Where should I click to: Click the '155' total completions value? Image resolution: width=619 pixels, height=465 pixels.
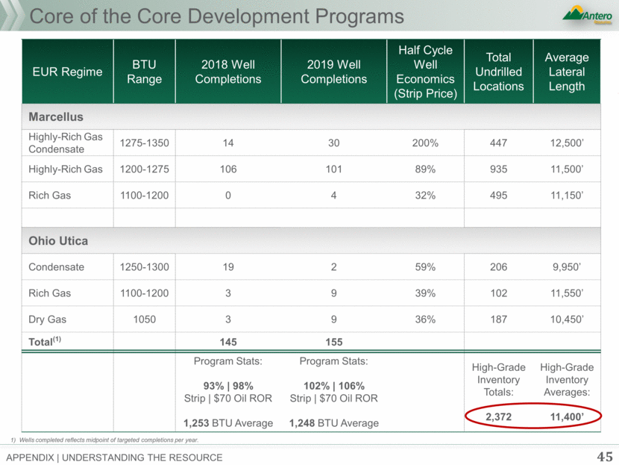(334, 342)
